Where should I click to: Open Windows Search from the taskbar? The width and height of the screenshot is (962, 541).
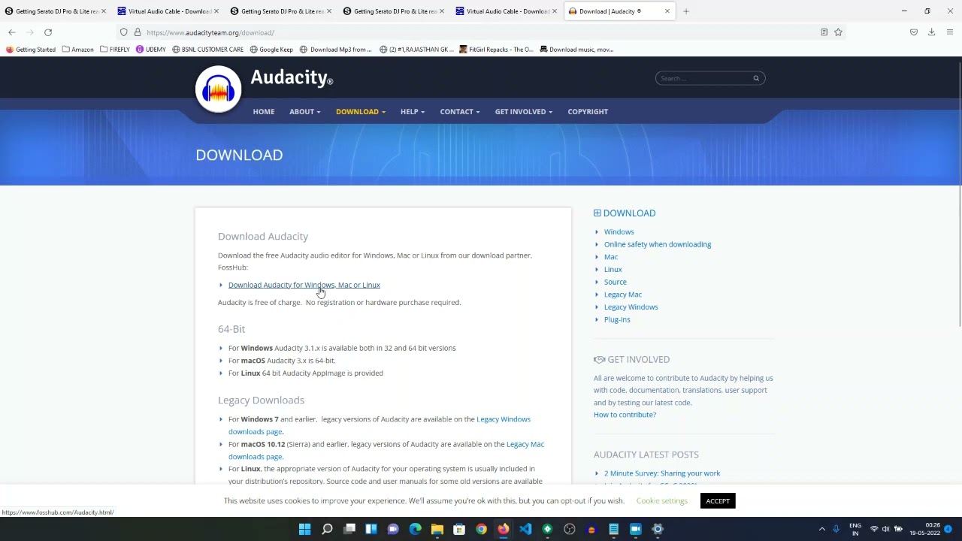click(x=327, y=529)
